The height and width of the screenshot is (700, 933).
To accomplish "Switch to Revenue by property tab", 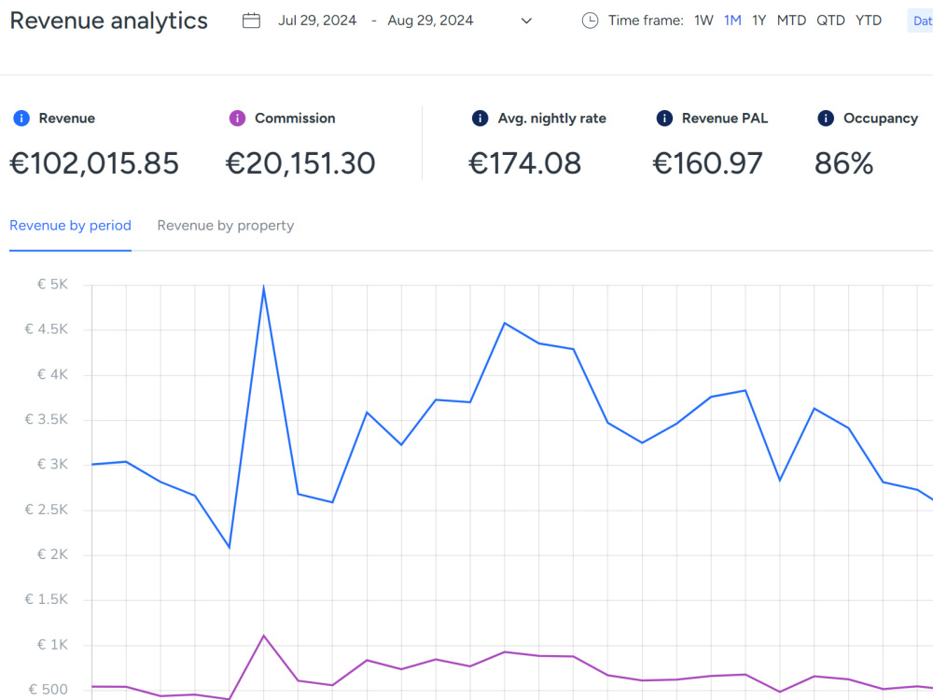I will (226, 226).
